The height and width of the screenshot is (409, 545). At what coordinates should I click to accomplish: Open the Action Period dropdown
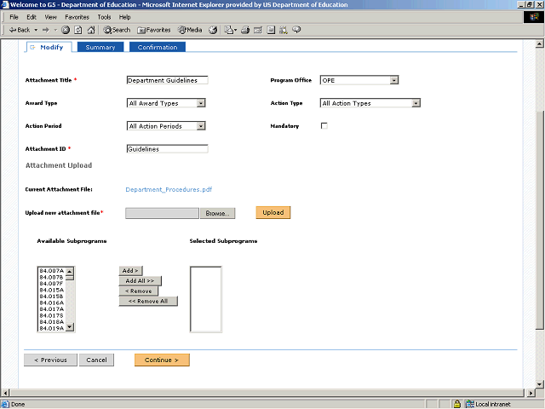(x=166, y=126)
